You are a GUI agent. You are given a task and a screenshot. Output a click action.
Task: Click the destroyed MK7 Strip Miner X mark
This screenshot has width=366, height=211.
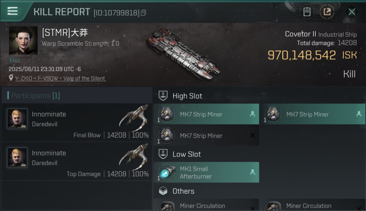[253, 135]
